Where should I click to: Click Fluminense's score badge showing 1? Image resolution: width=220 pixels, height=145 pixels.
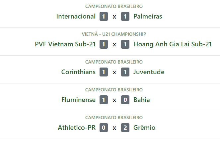click(x=104, y=100)
